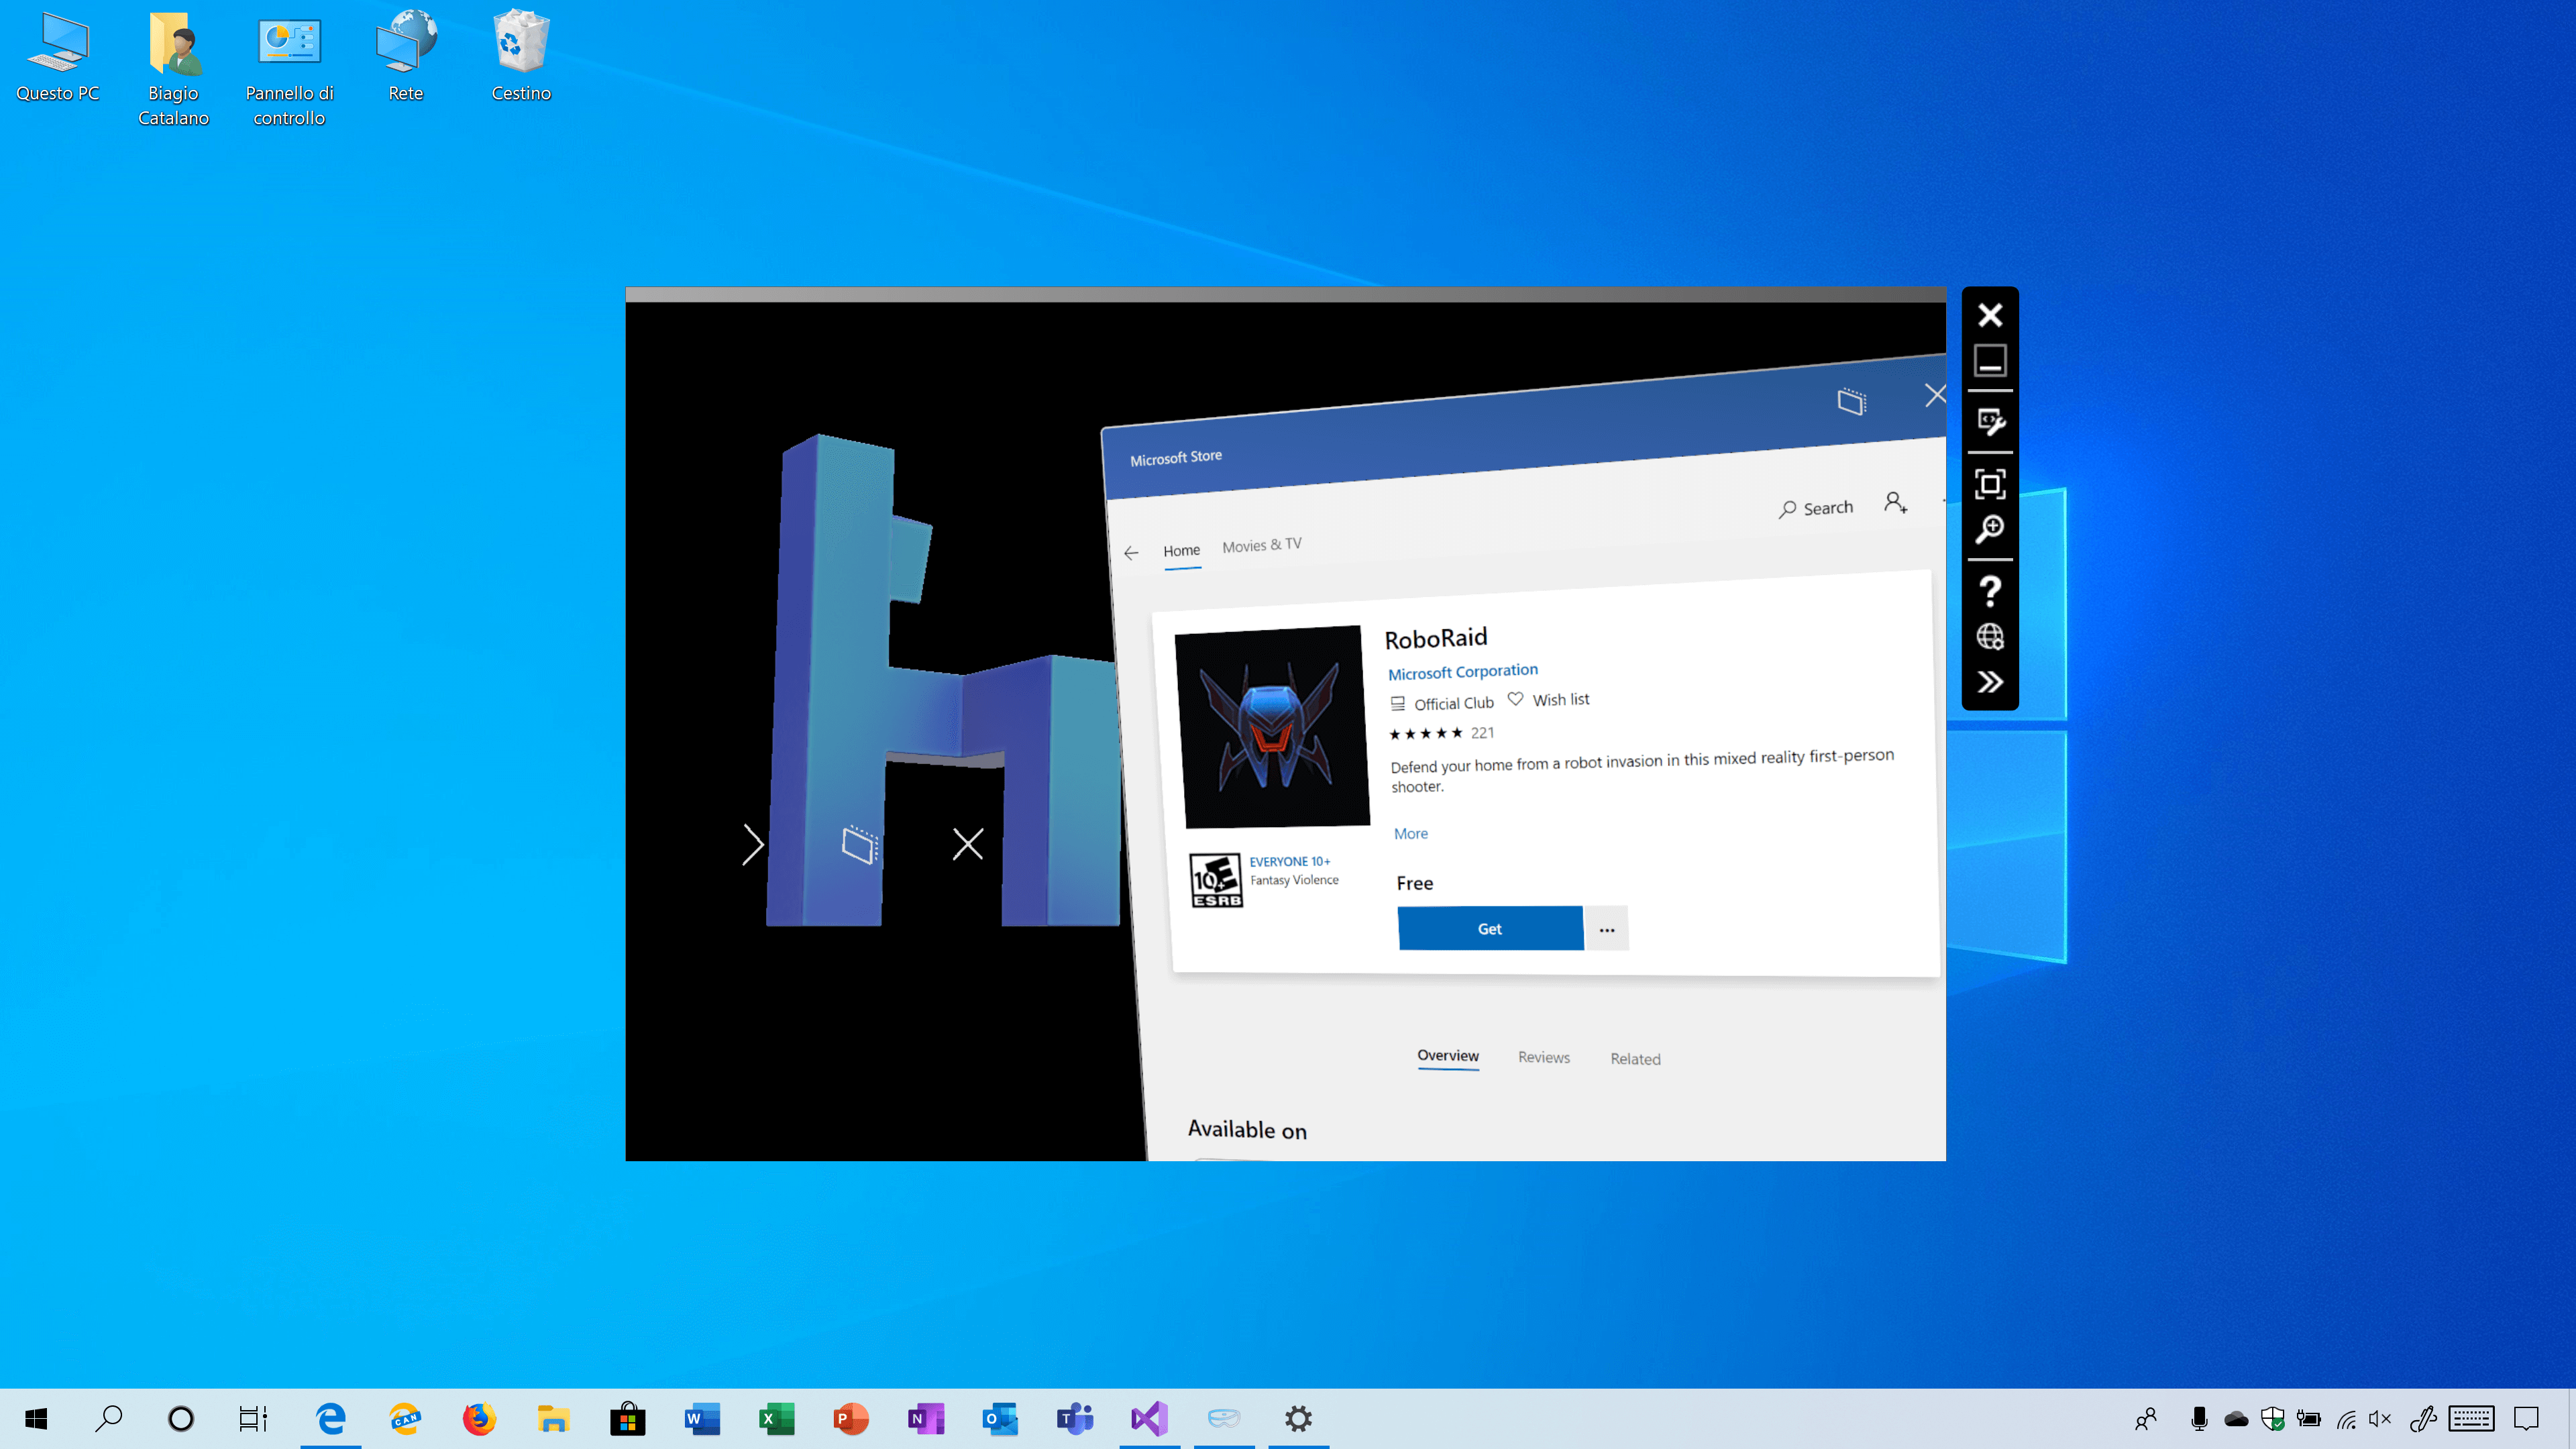The width and height of the screenshot is (2576, 1449).
Task: Open Word from taskbar
Action: coord(702,1418)
